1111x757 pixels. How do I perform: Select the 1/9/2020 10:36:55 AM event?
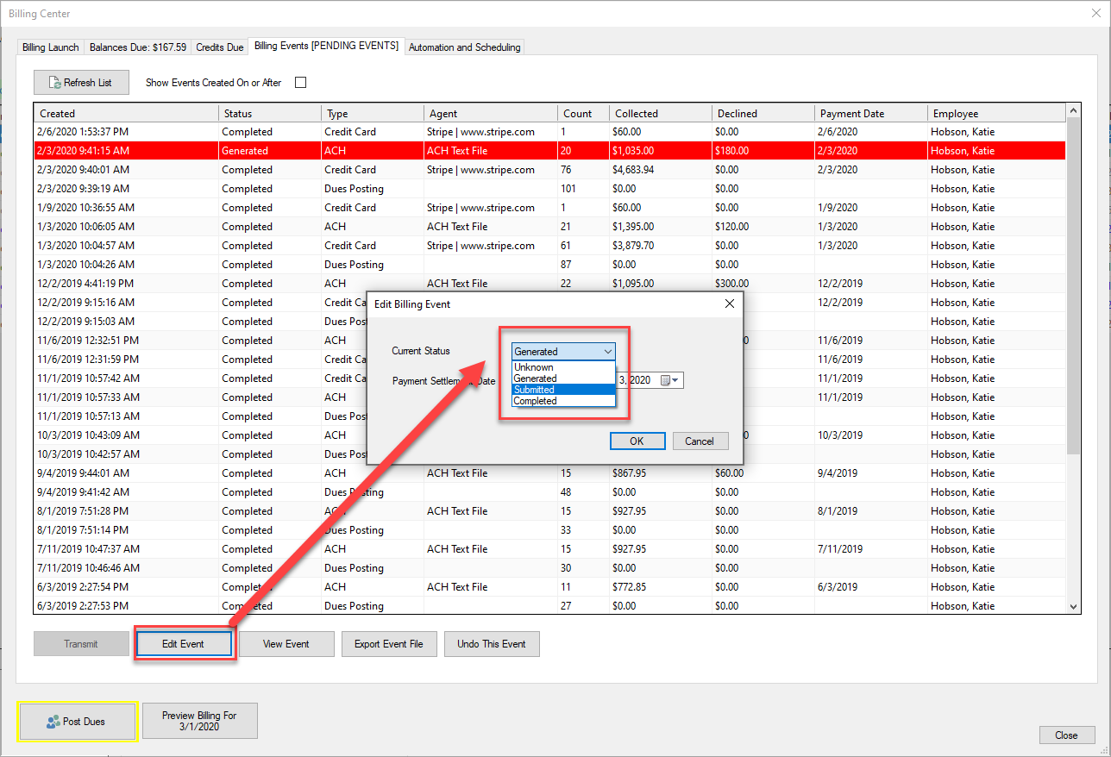coord(550,208)
